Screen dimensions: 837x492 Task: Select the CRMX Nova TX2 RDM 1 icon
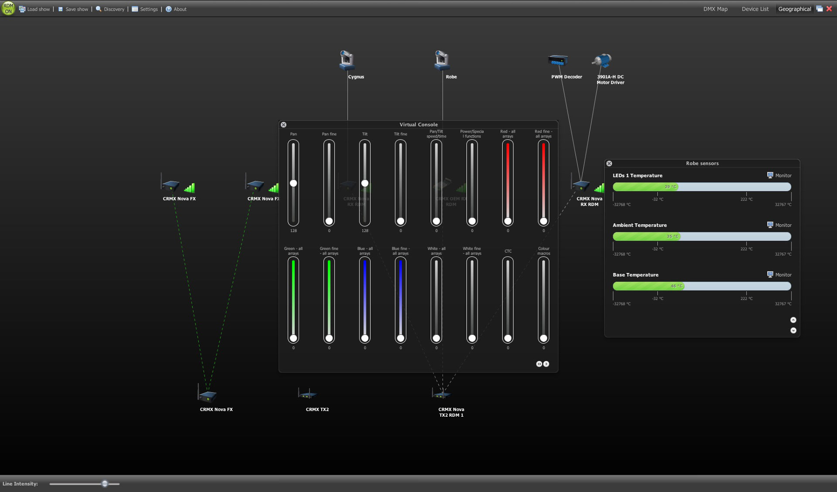(441, 394)
